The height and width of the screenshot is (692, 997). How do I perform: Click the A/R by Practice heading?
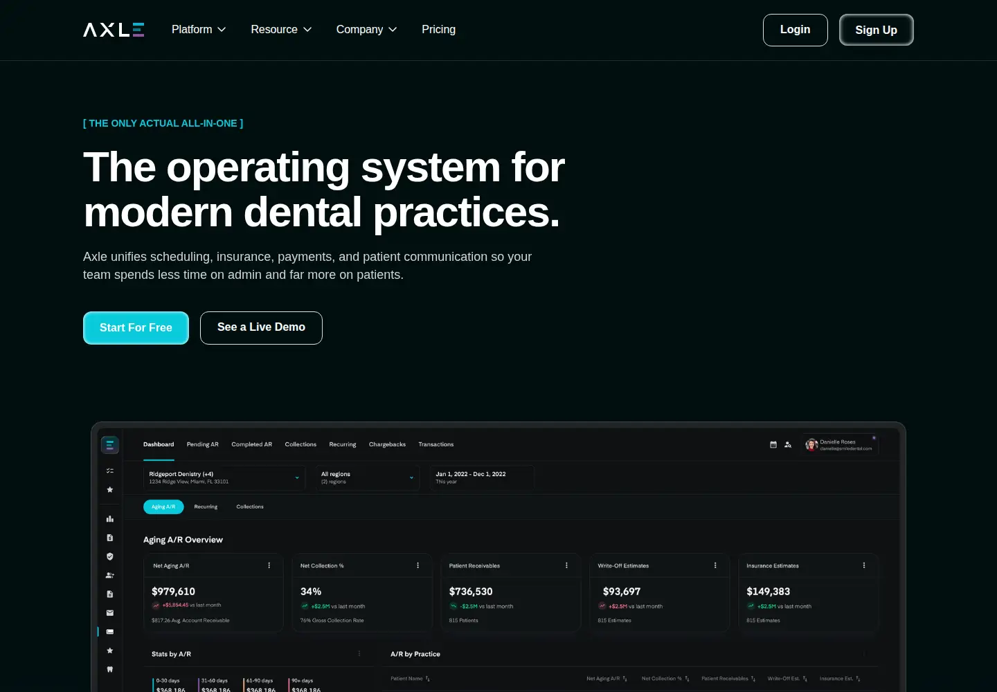[415, 654]
